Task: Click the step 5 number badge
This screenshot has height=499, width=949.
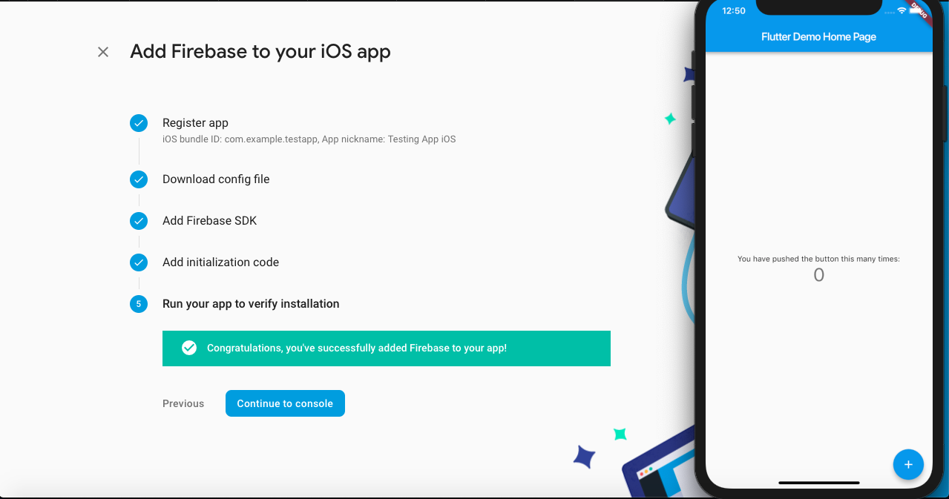Action: pos(139,304)
